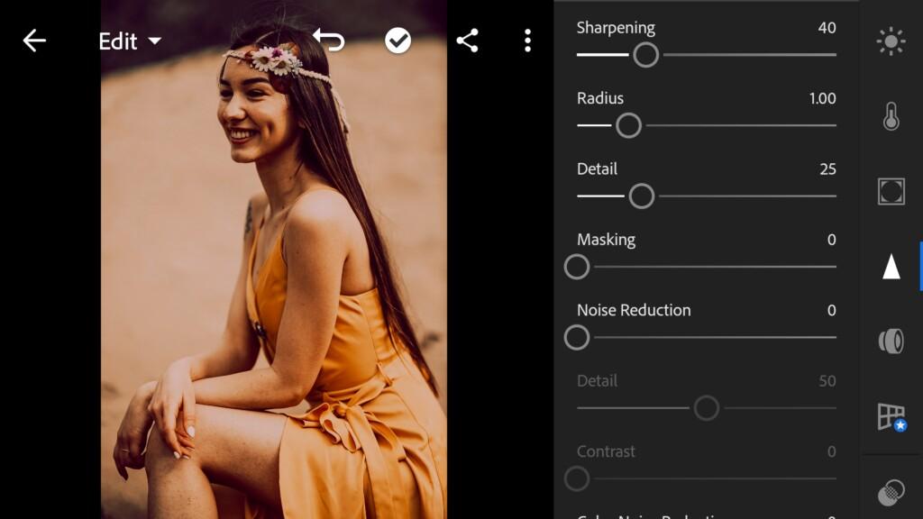Screen dimensions: 923x519
Task: Open the Color panel thermometer icon
Action: 891,116
